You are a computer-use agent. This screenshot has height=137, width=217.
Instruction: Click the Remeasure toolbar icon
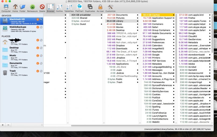[x=32, y=7]
